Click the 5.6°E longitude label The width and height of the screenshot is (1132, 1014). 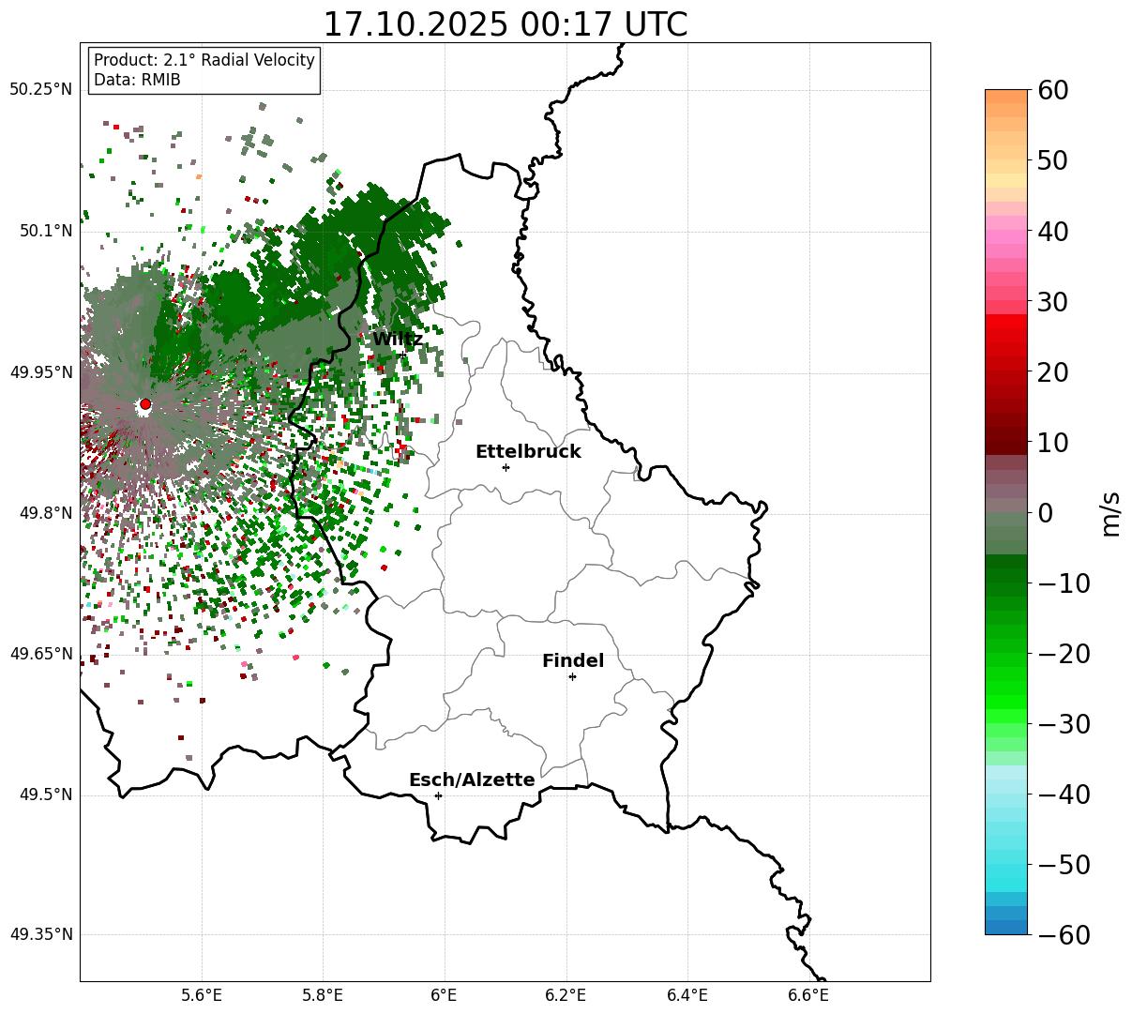202,994
